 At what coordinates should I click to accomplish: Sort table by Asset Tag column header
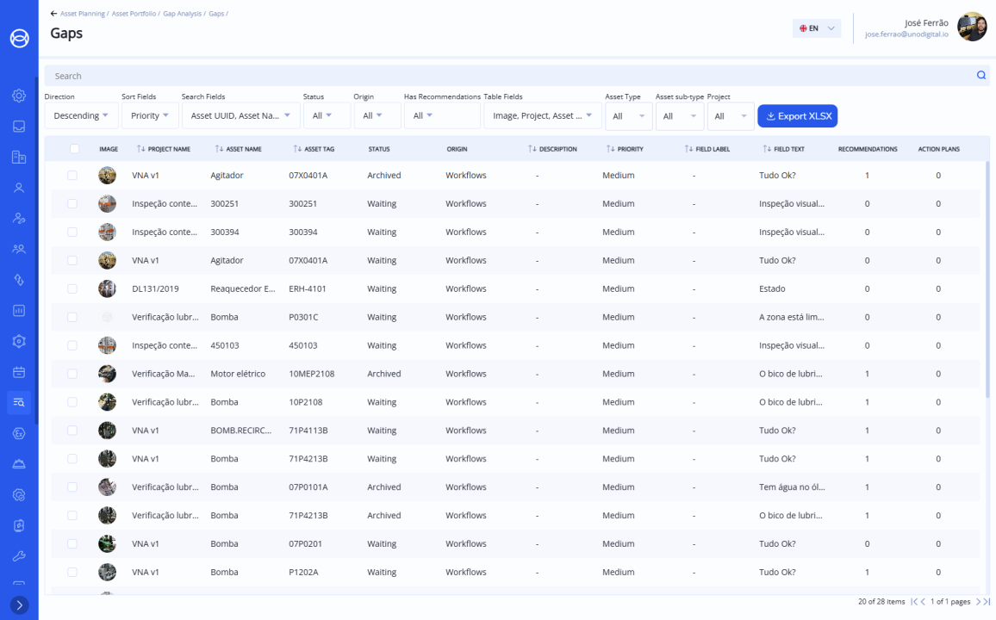(314, 149)
